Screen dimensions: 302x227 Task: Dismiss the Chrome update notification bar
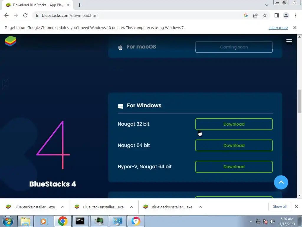(x=295, y=27)
